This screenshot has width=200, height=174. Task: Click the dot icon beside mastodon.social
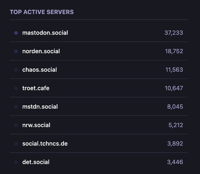pos(16,33)
